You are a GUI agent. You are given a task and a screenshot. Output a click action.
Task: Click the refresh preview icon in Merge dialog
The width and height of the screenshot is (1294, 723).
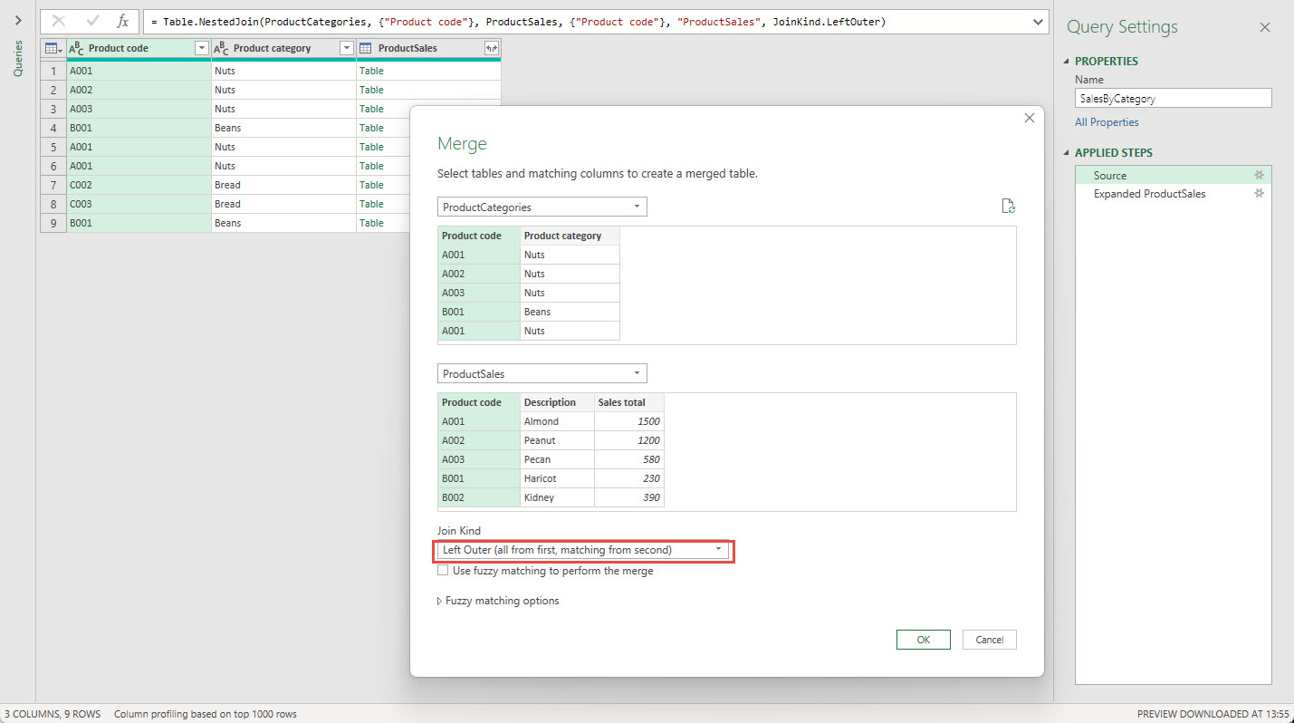1008,207
